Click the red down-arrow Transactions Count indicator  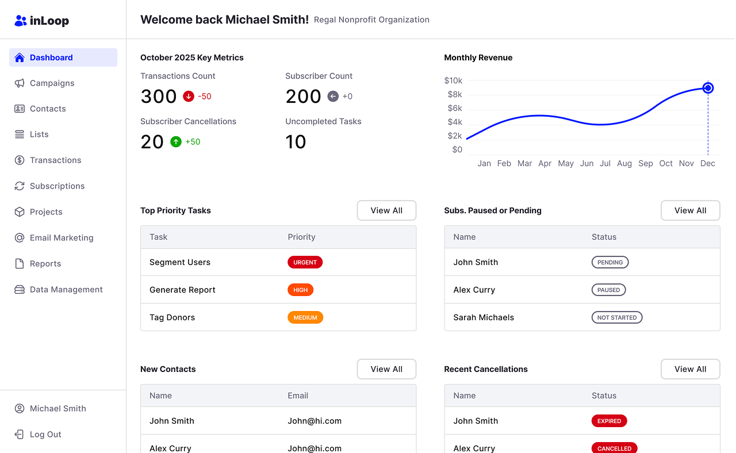coord(189,97)
